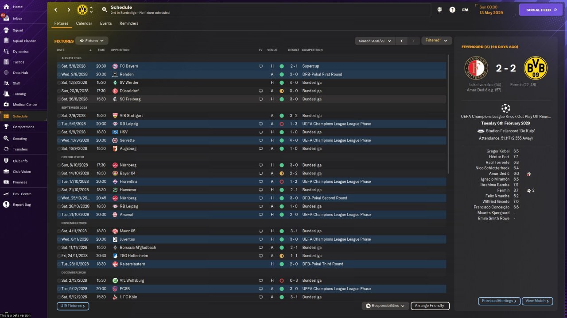
Task: Click the Arrange Friendly button
Action: pyautogui.click(x=430, y=306)
